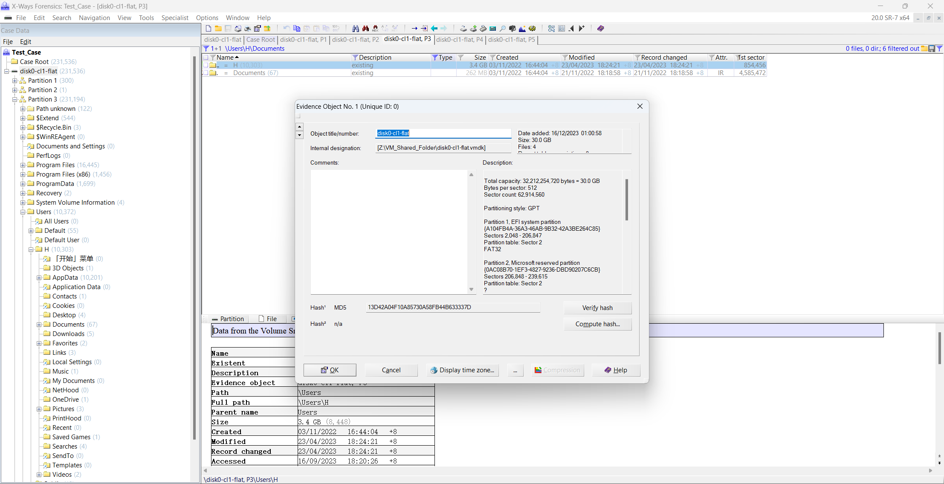The image size is (944, 484).
Task: Tick the checkbox for the Documents row
Action: [206, 73]
